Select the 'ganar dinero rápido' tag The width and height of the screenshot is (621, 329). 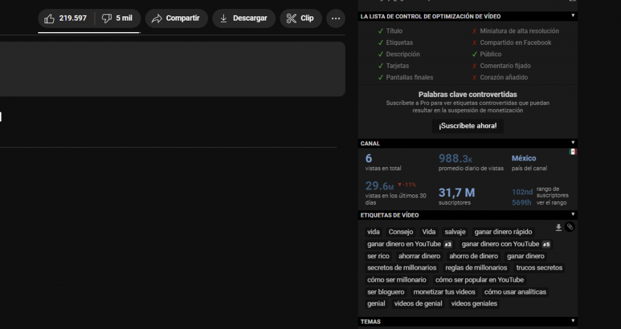click(x=503, y=232)
